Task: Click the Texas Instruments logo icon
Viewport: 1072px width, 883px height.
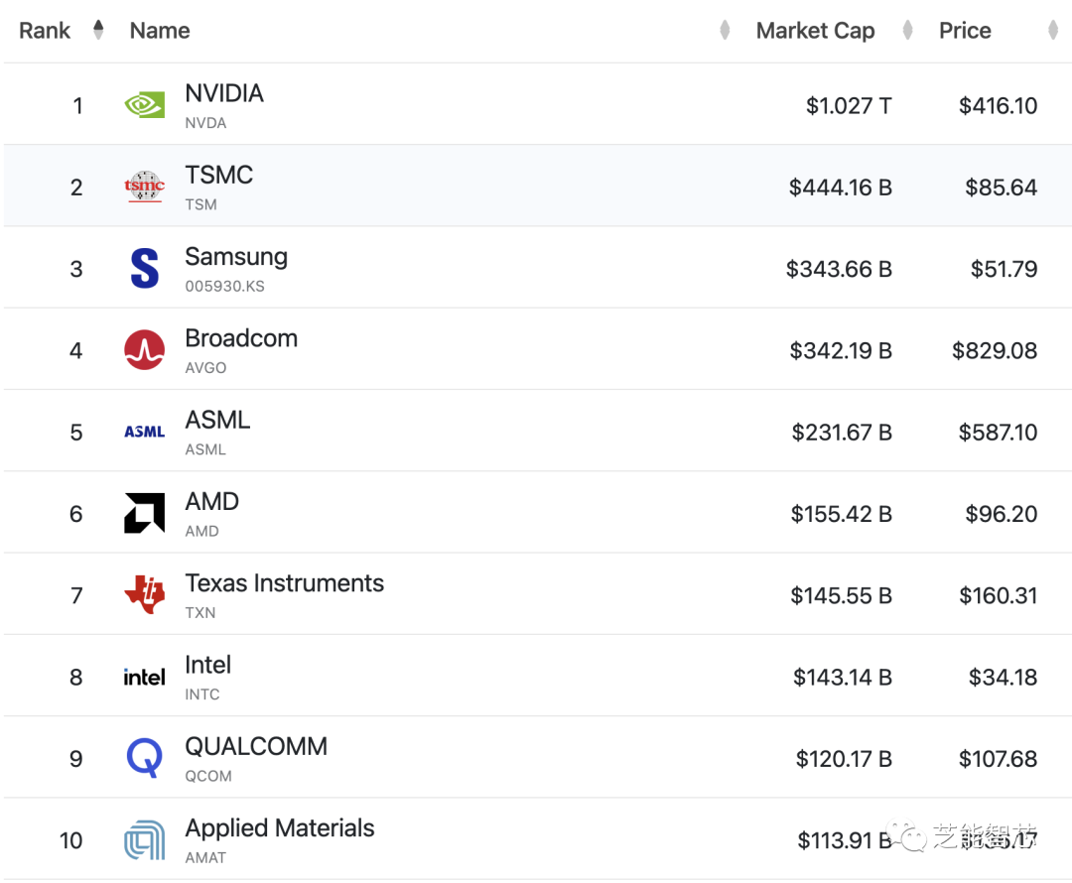Action: point(144,595)
